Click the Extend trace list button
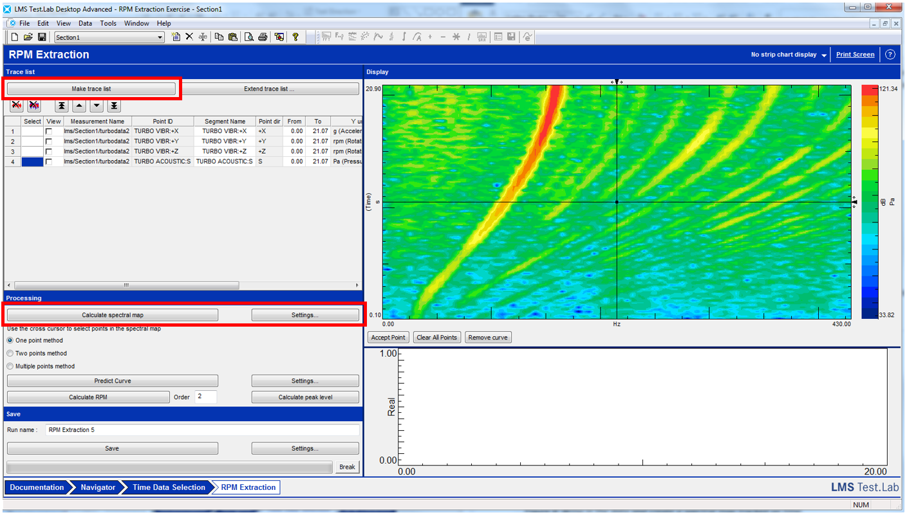907x515 pixels. (x=269, y=89)
